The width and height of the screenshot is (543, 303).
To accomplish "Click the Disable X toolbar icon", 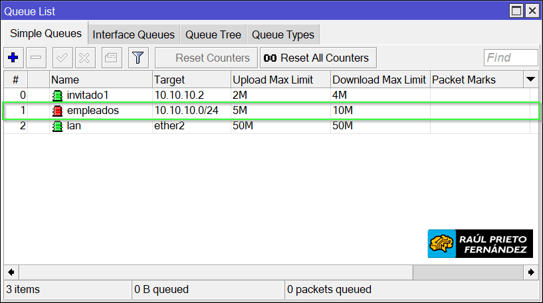I will [x=84, y=58].
